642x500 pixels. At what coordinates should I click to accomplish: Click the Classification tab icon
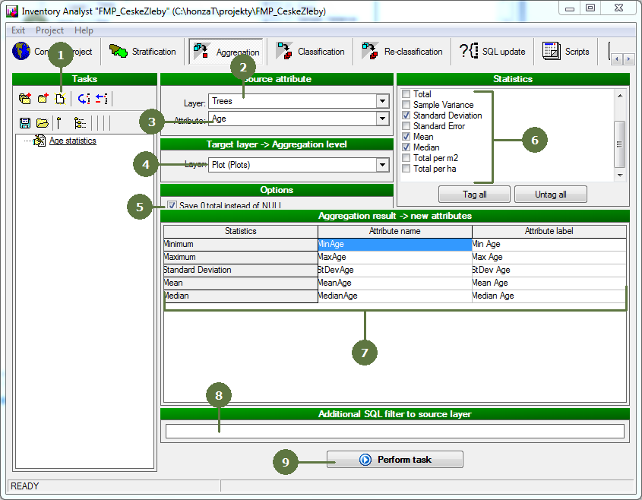(x=285, y=52)
